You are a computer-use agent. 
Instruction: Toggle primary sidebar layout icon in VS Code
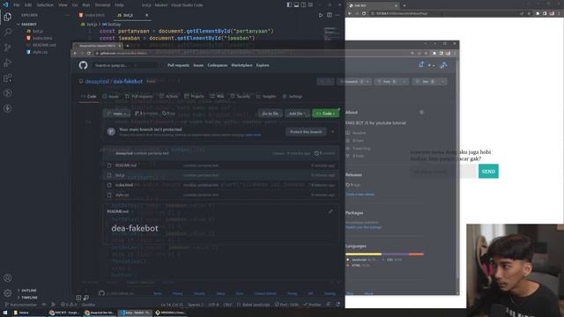[289, 4]
